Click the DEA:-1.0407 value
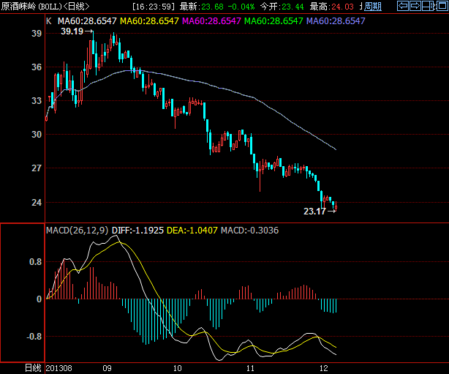This screenshot has height=374, width=449. [192, 231]
